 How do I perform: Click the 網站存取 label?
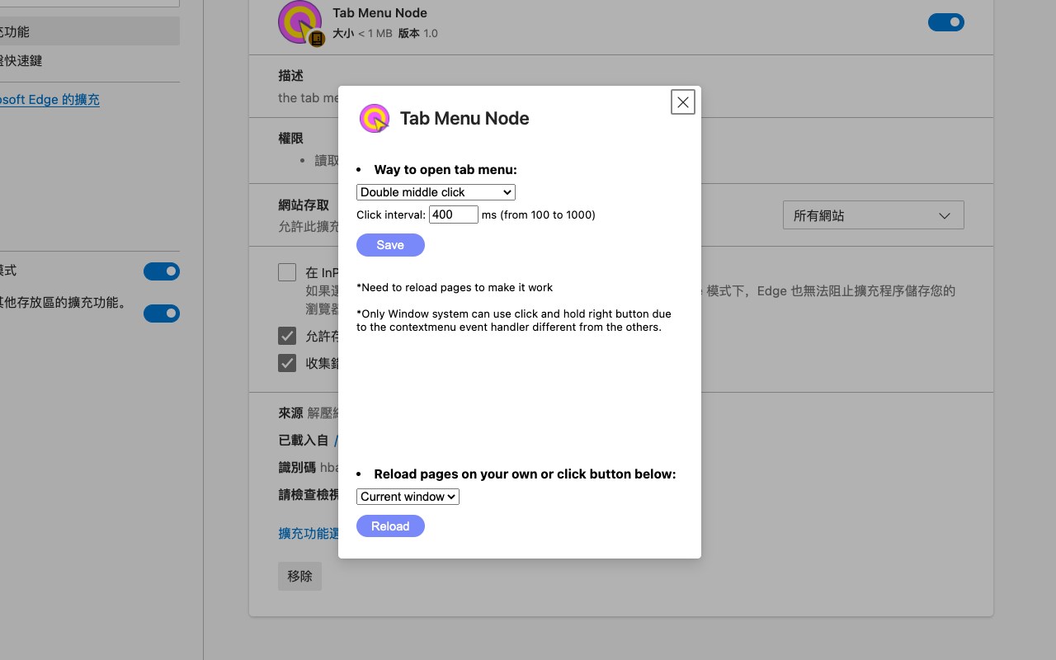pos(304,205)
